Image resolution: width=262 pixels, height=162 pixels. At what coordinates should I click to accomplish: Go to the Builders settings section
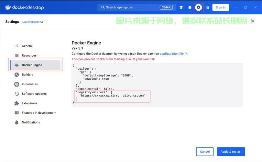coord(35,75)
